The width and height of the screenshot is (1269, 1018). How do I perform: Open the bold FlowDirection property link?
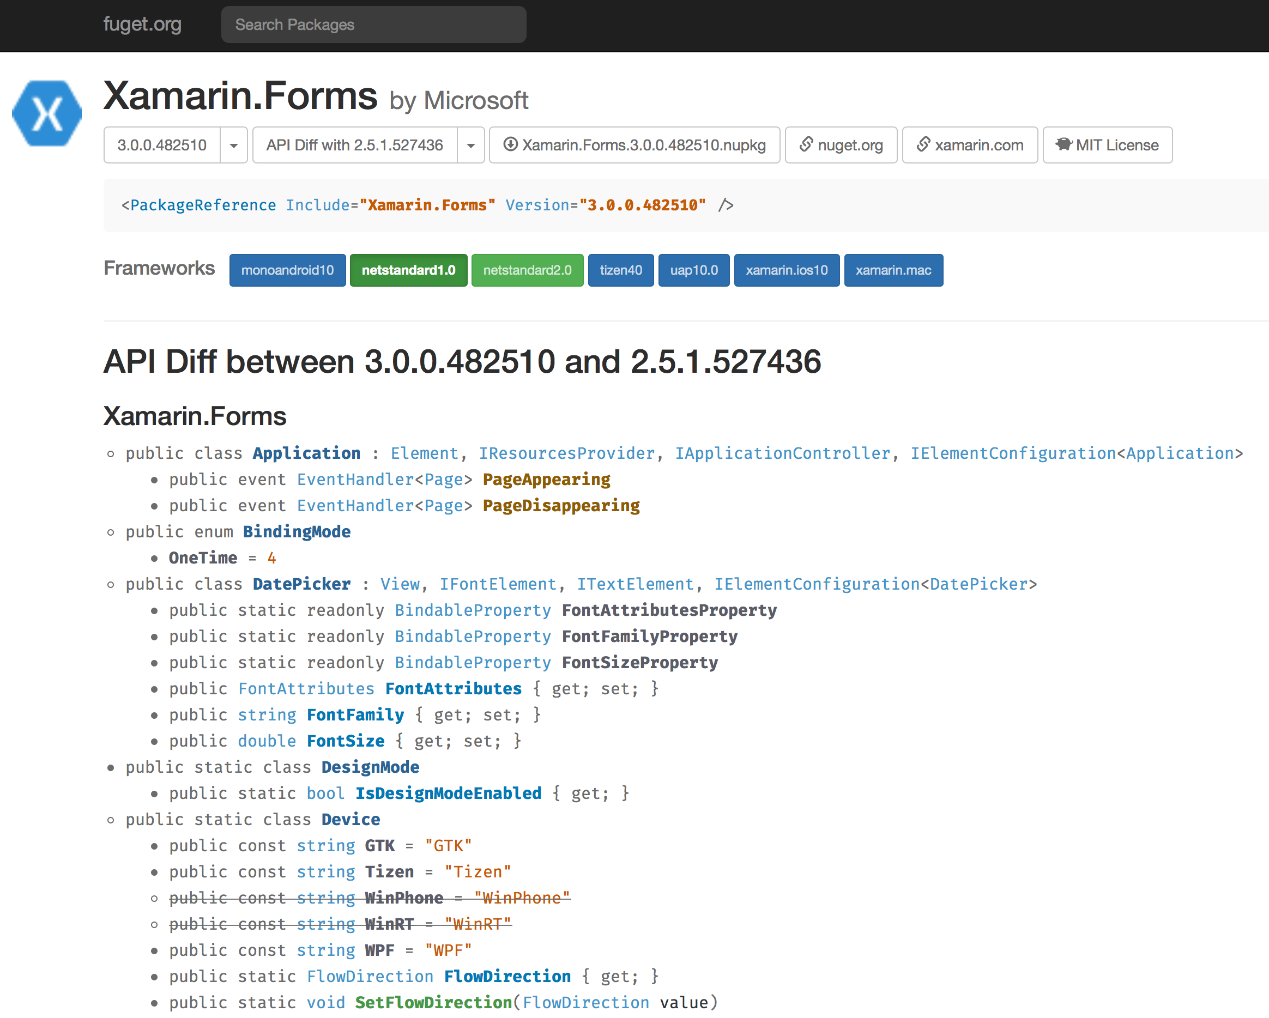tap(507, 976)
